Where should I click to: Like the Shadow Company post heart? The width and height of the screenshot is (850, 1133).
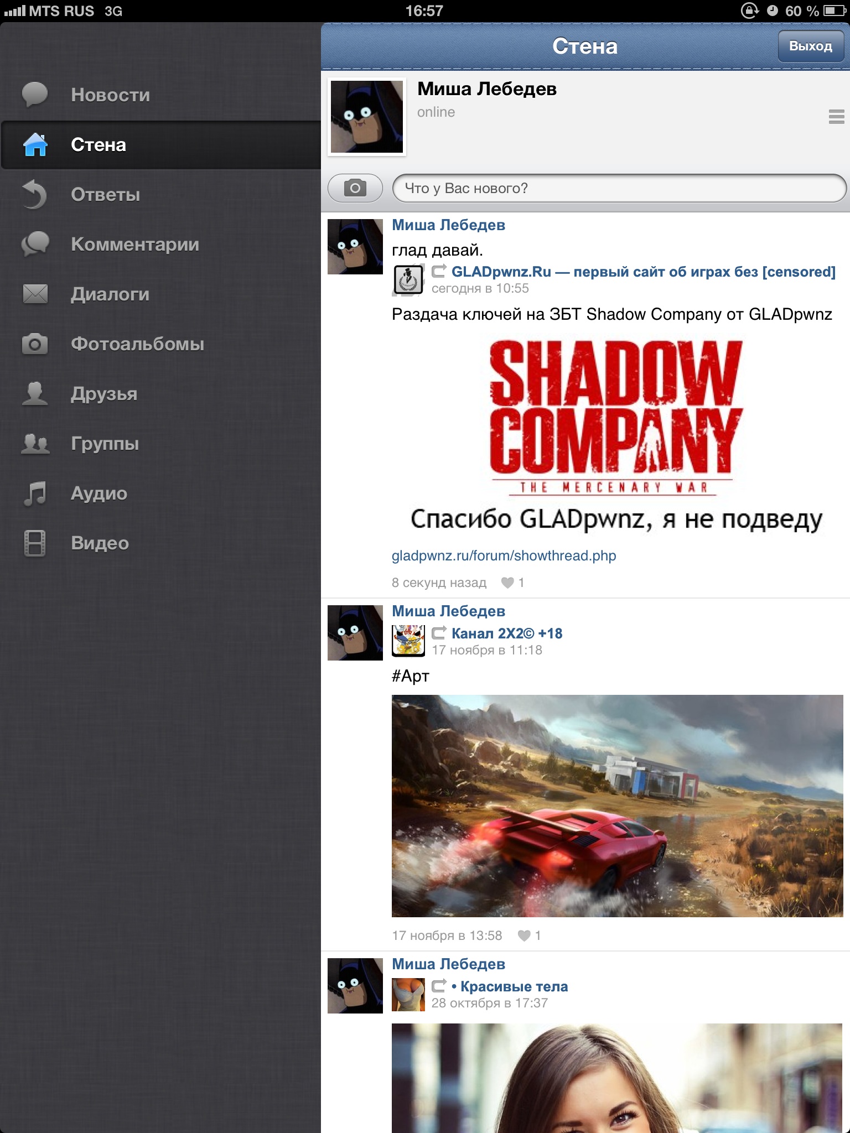[x=507, y=583]
